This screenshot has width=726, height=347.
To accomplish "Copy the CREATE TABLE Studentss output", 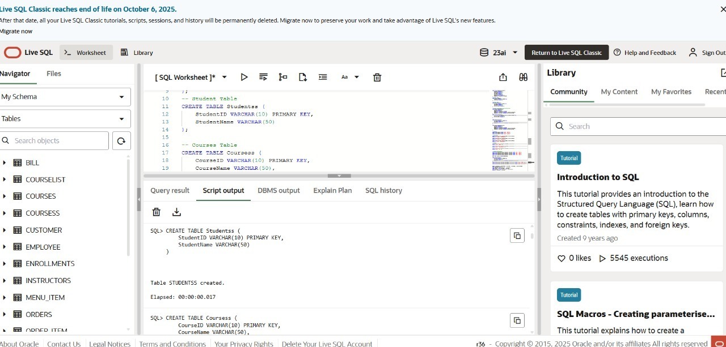I will click(x=517, y=235).
